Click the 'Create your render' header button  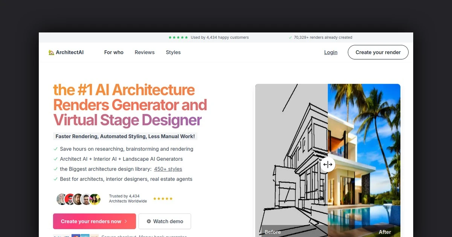[x=378, y=52]
